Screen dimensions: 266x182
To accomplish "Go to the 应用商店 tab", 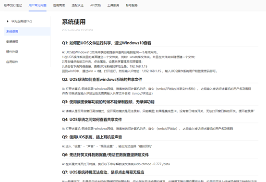I will pyautogui.click(x=59, y=5).
